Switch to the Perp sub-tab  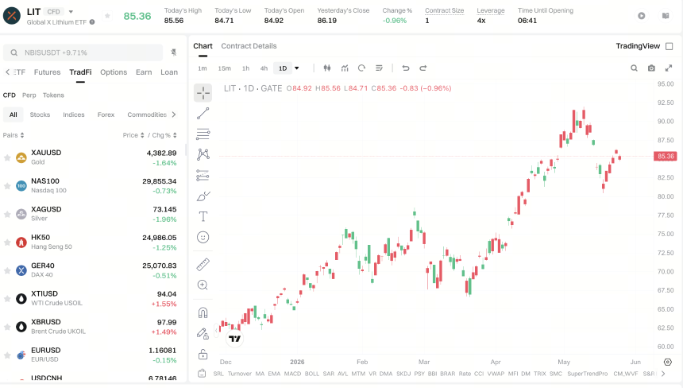coord(29,95)
